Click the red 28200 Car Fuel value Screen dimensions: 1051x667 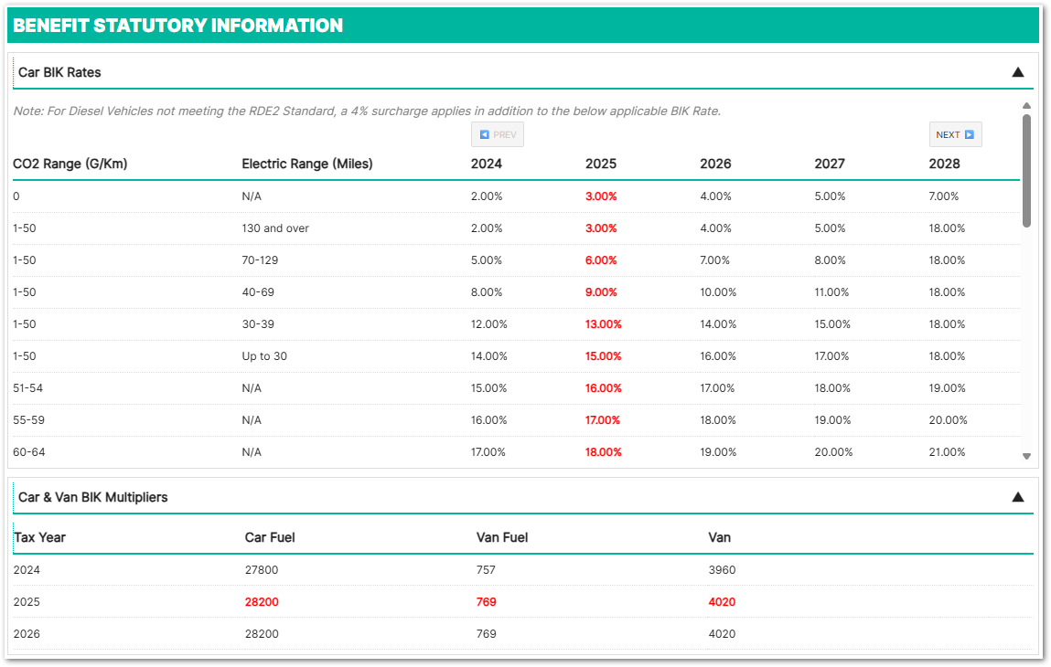pos(262,602)
